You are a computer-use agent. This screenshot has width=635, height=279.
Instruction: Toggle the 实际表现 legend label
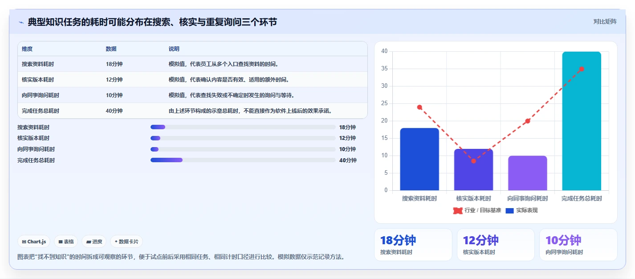527,210
